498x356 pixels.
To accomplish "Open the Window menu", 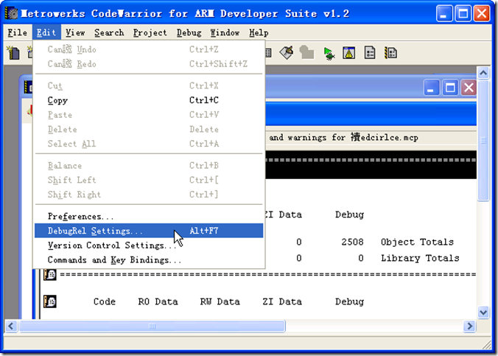I will pyautogui.click(x=225, y=32).
